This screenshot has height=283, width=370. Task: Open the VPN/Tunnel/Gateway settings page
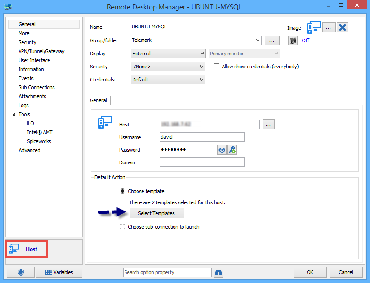click(x=41, y=51)
